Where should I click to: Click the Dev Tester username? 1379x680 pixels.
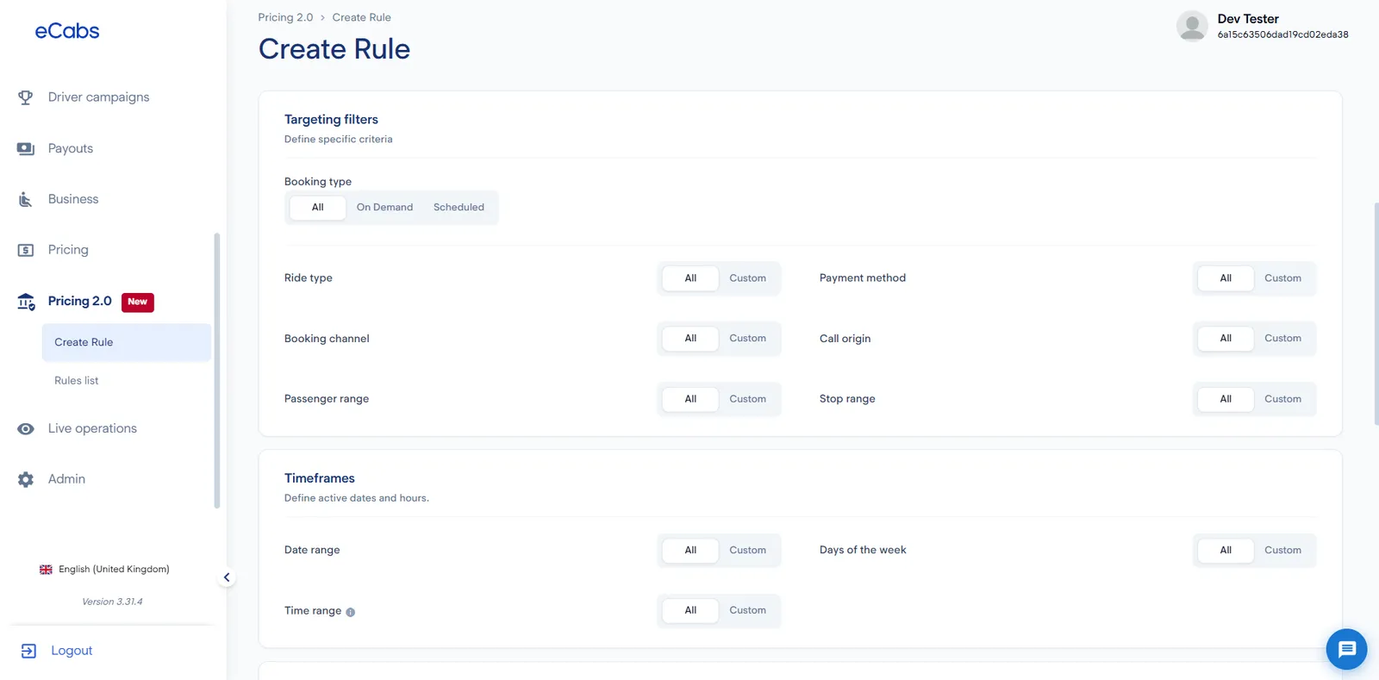(x=1248, y=19)
